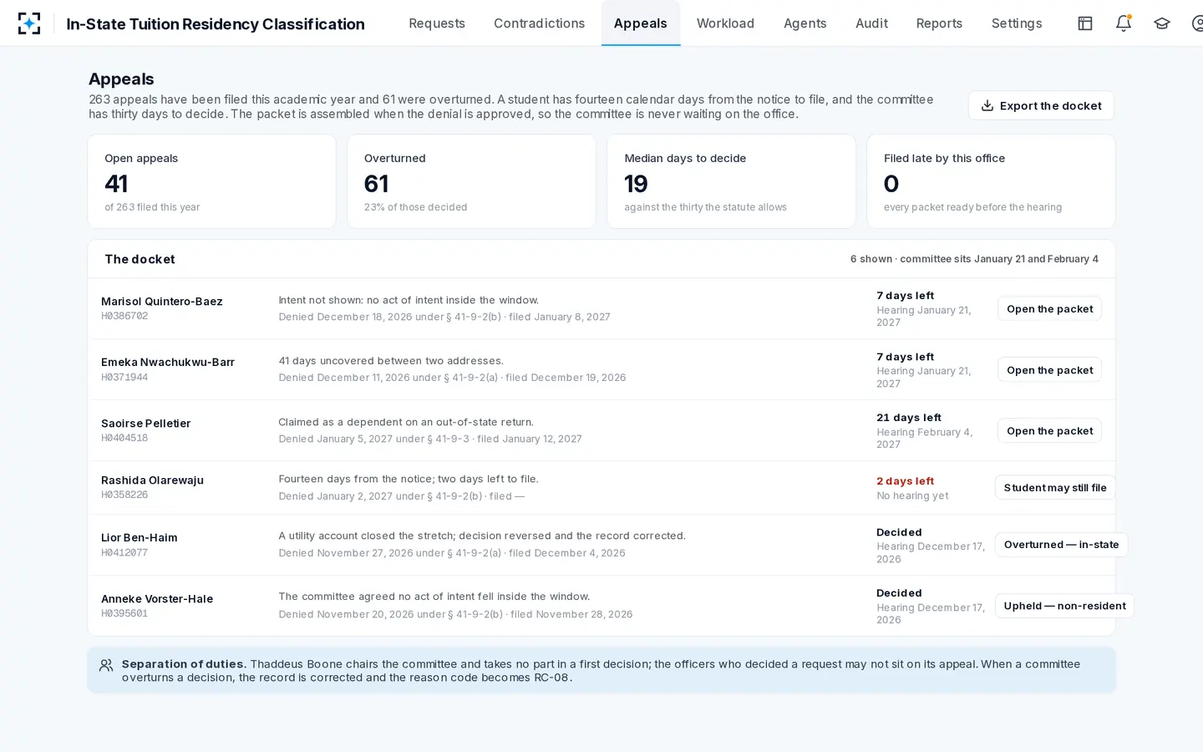This screenshot has width=1203, height=752.
Task: Open the notifications bell
Action: tap(1124, 23)
